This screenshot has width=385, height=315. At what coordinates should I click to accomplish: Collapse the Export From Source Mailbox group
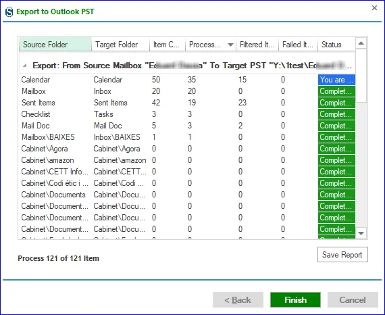[x=24, y=66]
